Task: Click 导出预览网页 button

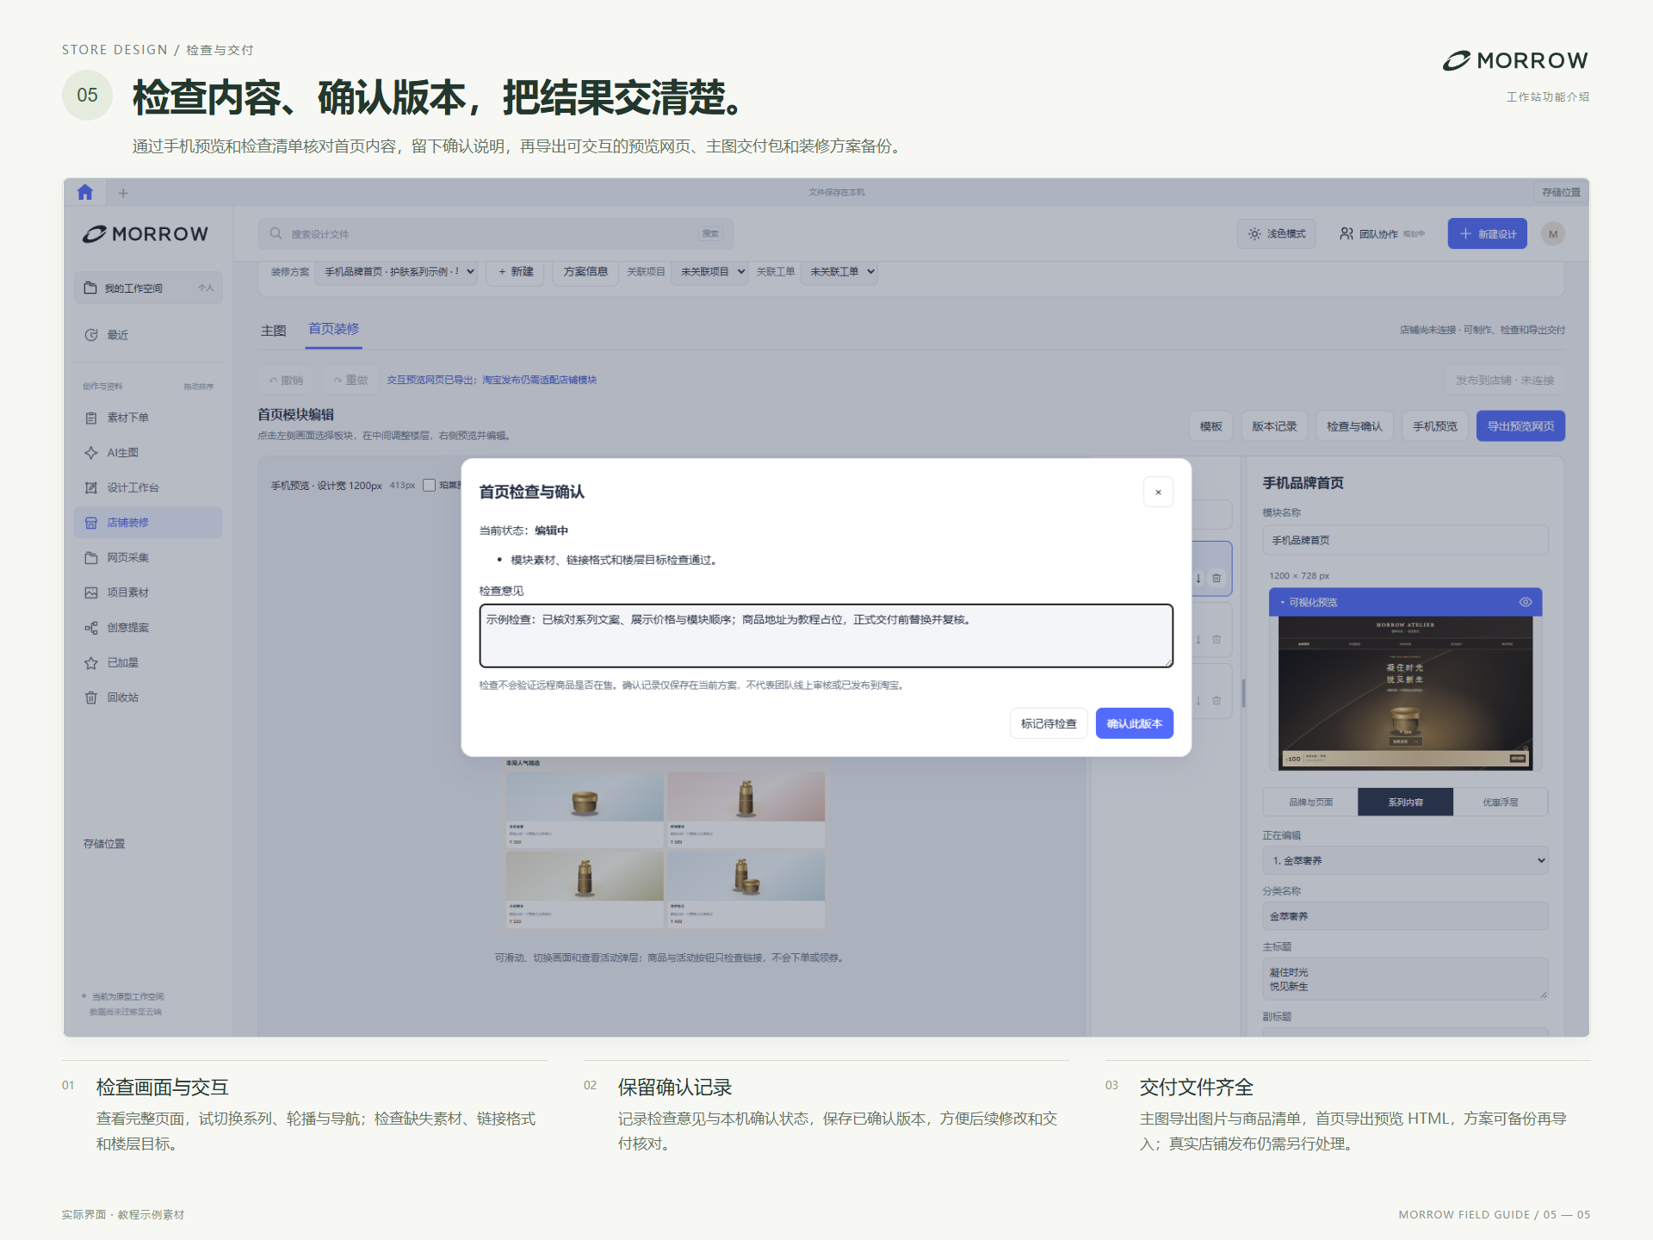Action: point(1520,426)
